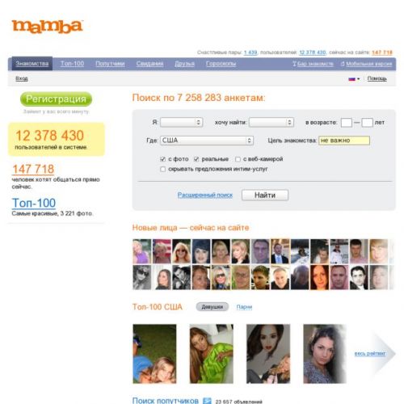The image size is (404, 404).
Task: Select the 'не важно' purpose field
Action: [344, 141]
